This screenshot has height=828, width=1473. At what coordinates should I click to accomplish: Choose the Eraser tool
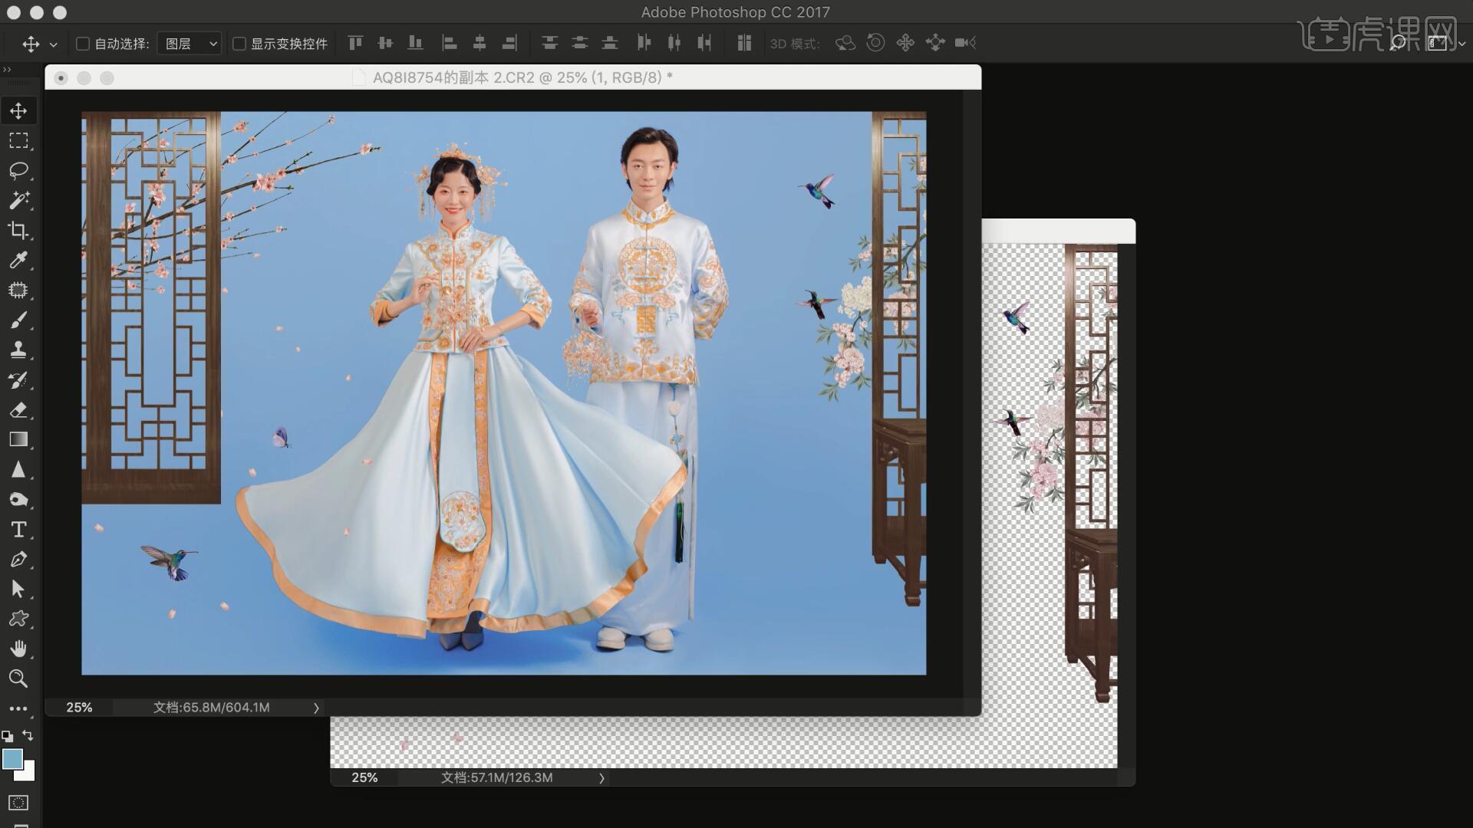(x=18, y=410)
